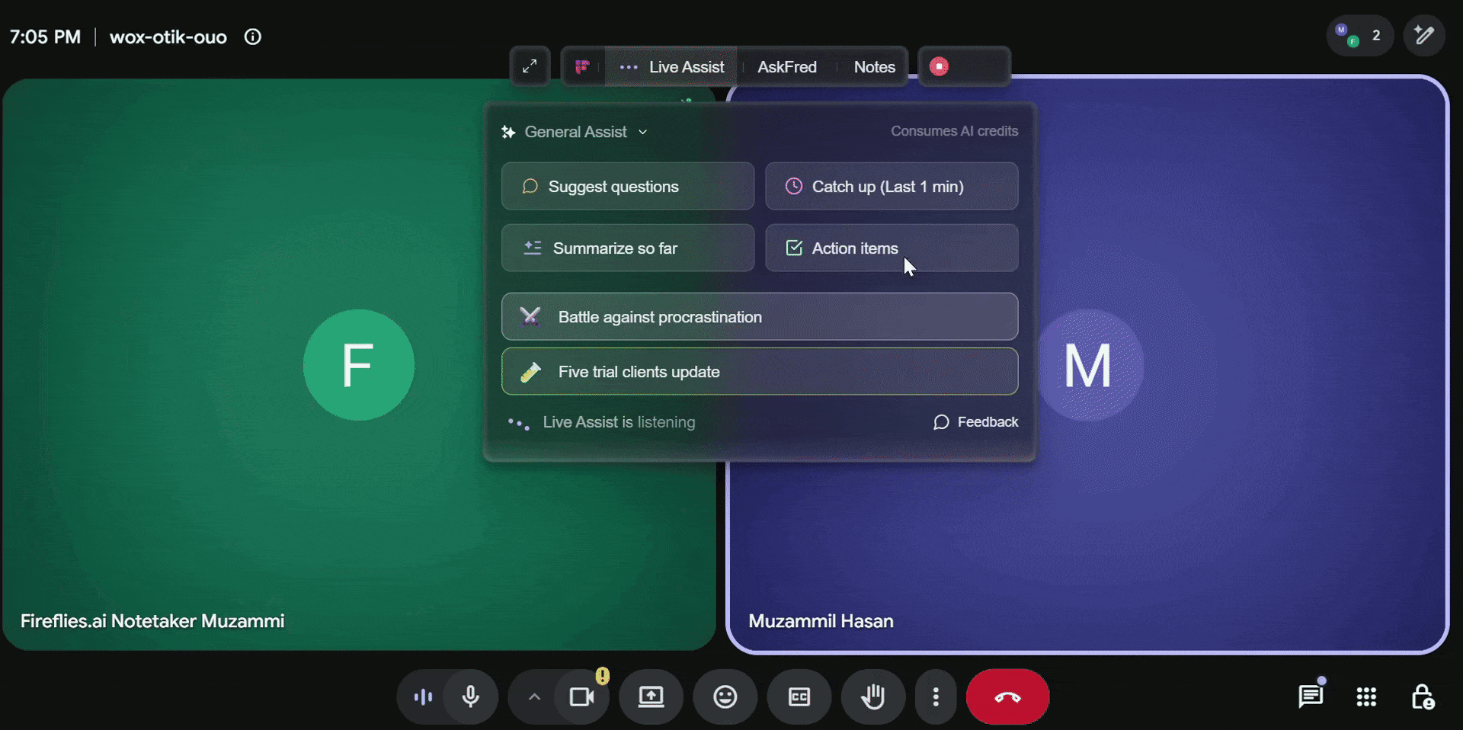Click the Summarize so far button
The width and height of the screenshot is (1463, 730).
click(x=628, y=248)
